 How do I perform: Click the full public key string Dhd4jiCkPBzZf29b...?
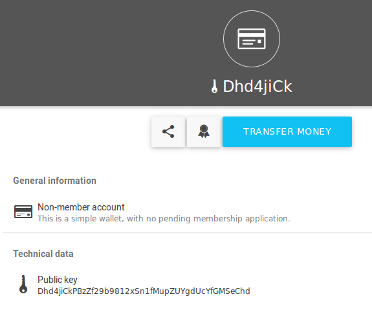click(x=144, y=291)
